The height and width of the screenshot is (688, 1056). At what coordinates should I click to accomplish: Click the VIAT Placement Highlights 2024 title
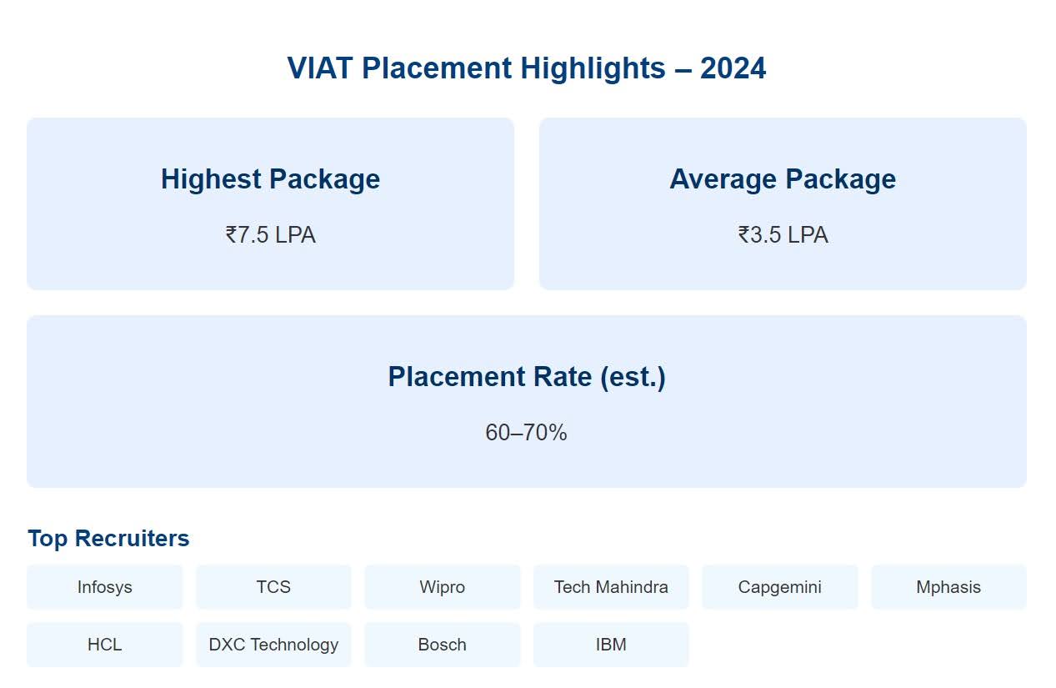click(x=527, y=68)
